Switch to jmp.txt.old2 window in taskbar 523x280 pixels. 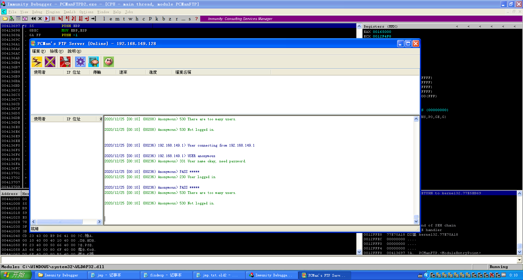(219, 275)
